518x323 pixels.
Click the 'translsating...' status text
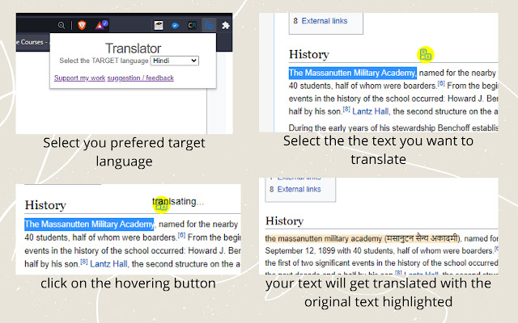(178, 201)
